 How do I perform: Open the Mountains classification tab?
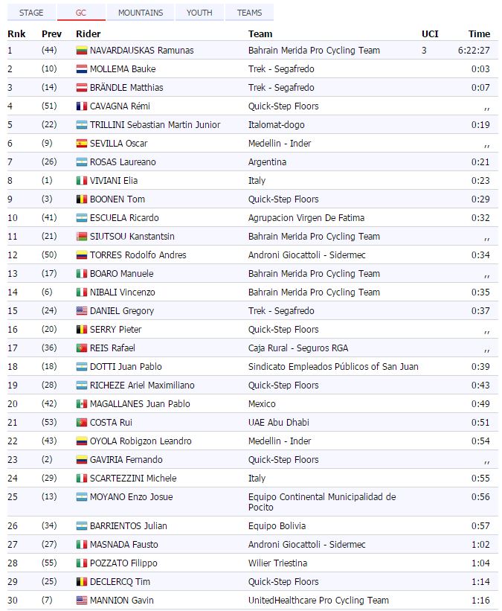click(140, 13)
